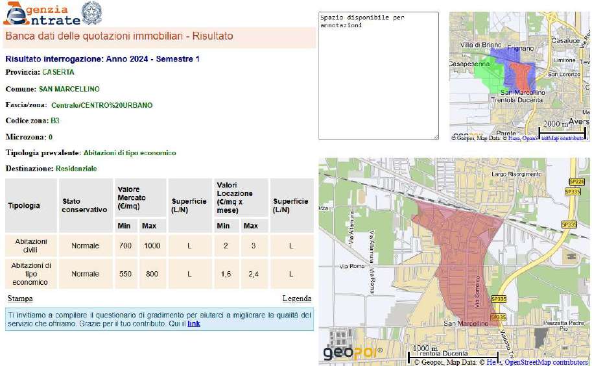
Task: Open the Stampa print link
Action: [x=19, y=299]
